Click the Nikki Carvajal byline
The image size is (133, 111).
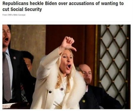(x=14, y=15)
